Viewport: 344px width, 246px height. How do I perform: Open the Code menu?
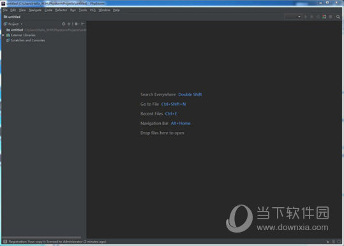pyautogui.click(x=49, y=10)
